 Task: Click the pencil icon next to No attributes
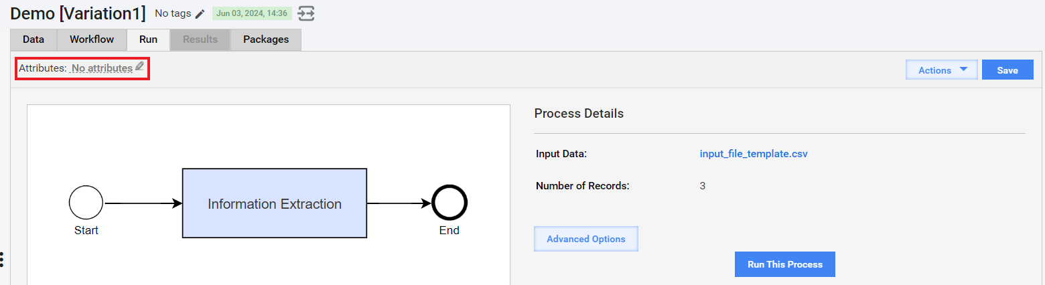[139, 66]
